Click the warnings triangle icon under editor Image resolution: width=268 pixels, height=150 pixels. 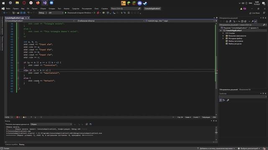24,117
